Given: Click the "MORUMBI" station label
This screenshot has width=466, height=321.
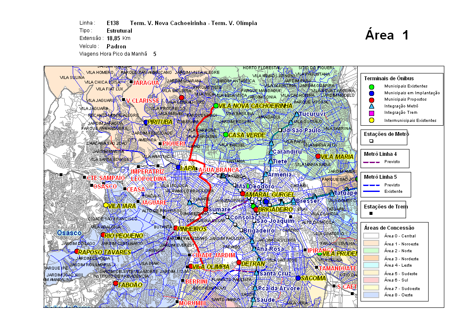Looking at the screenshot, I should click(193, 303).
